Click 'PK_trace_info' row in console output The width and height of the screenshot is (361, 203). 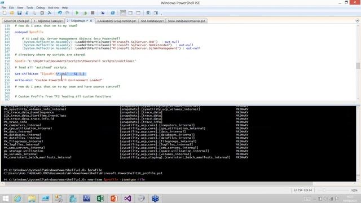click(x=15, y=122)
